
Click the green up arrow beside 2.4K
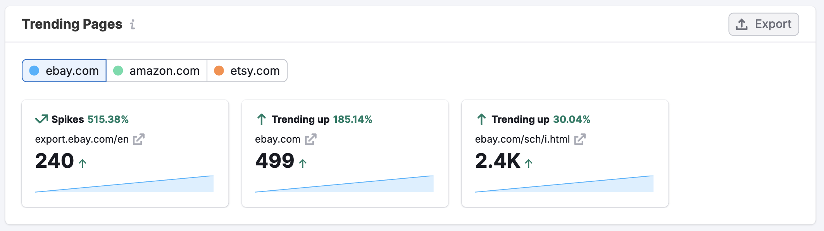[528, 164]
